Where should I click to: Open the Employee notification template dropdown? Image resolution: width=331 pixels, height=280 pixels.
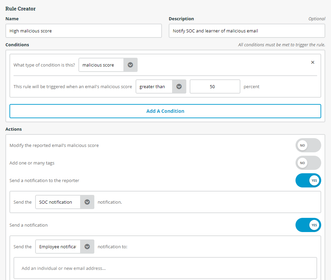58,247
